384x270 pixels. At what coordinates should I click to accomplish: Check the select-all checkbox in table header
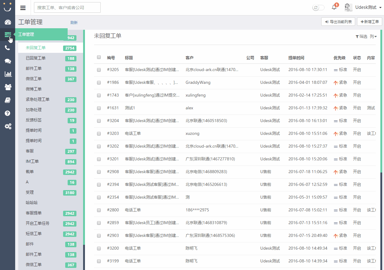click(x=99, y=57)
